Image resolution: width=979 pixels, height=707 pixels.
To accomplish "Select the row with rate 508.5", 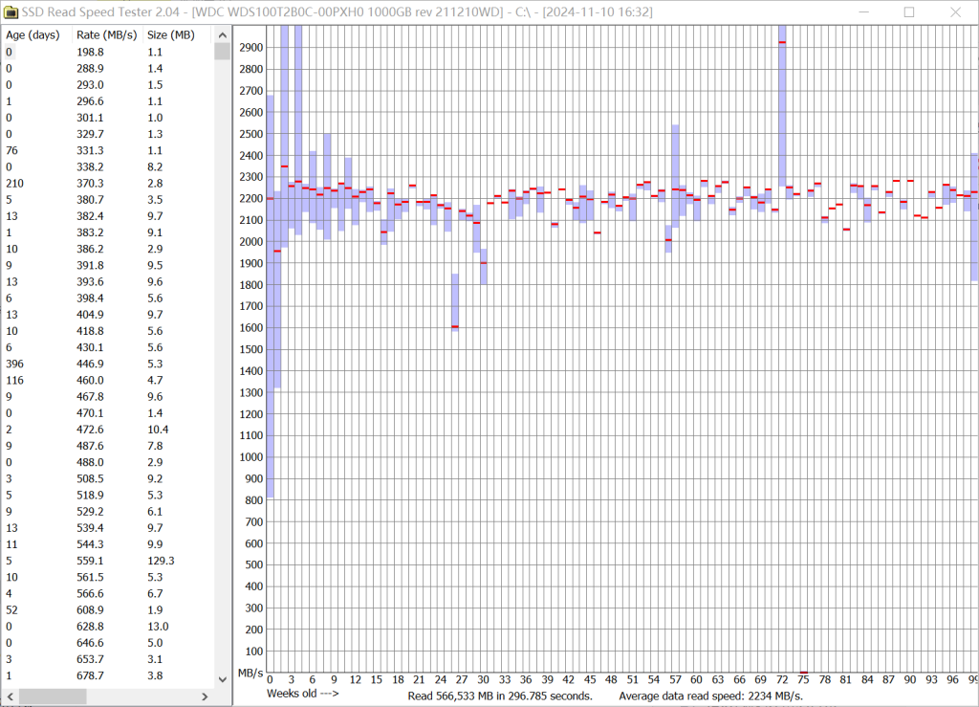I will pyautogui.click(x=108, y=478).
